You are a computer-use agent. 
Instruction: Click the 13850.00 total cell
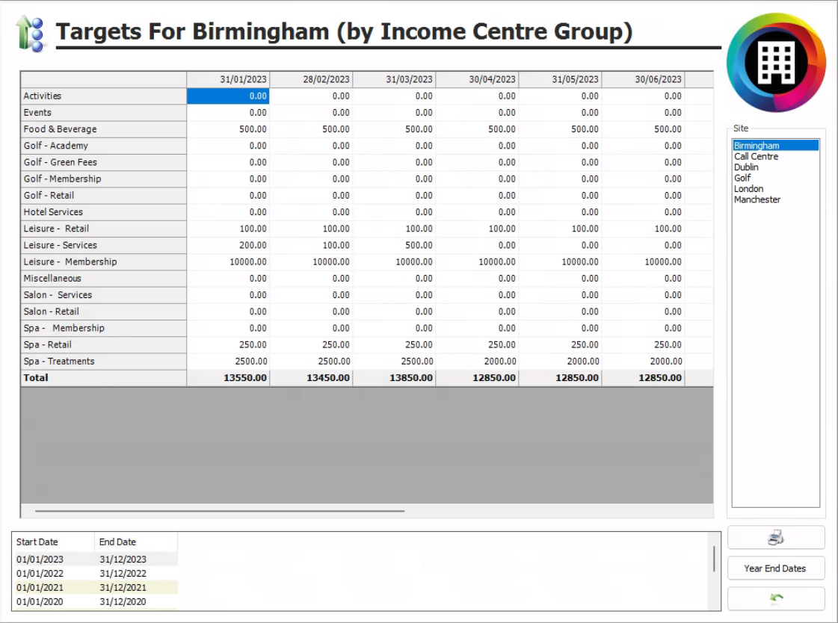click(x=394, y=377)
